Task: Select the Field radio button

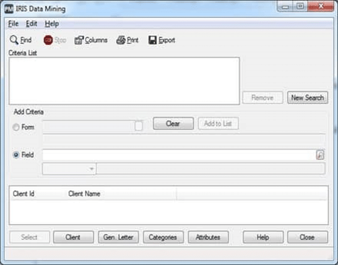Action: pos(16,155)
